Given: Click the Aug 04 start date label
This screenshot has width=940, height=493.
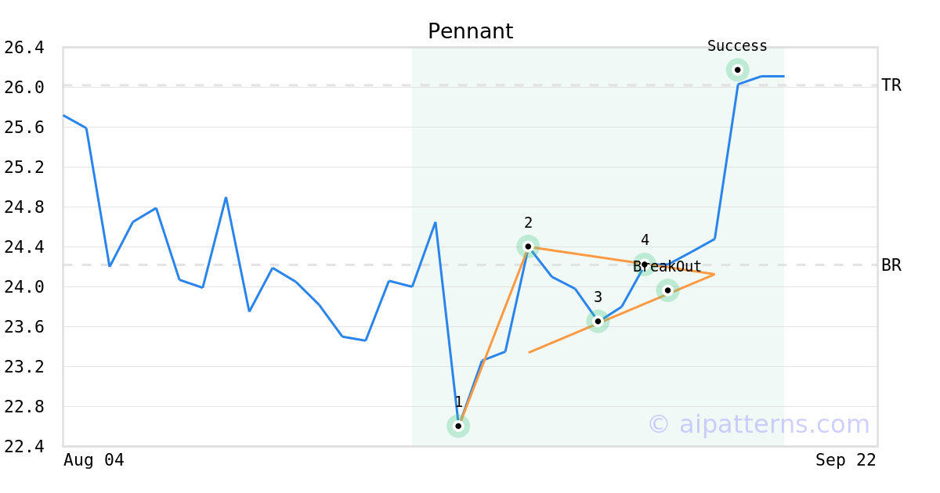Looking at the screenshot, I should pyautogui.click(x=94, y=460).
